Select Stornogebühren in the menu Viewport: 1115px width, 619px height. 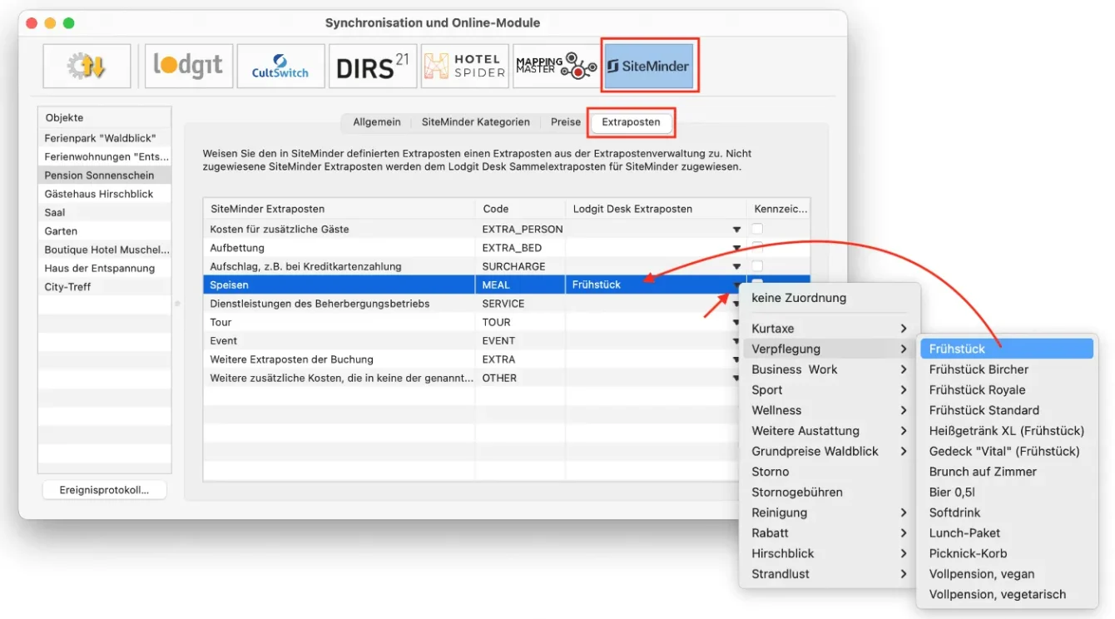[x=830, y=493]
